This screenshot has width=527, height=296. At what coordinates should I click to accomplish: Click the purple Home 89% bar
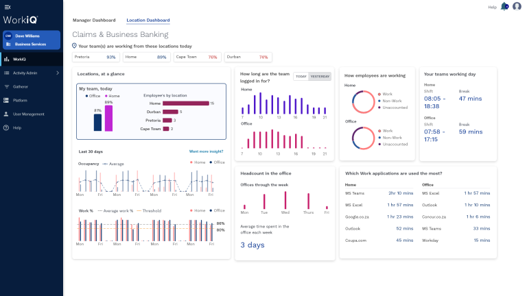[x=108, y=118]
